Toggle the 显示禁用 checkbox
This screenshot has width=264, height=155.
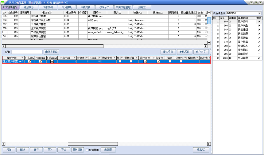point(87,150)
